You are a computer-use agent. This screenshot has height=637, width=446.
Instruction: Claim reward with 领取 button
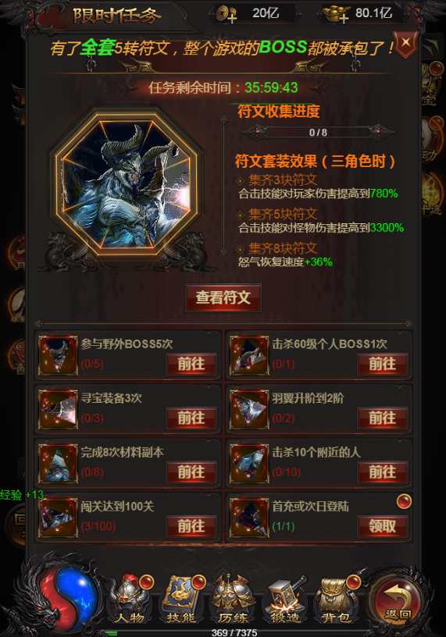[383, 526]
